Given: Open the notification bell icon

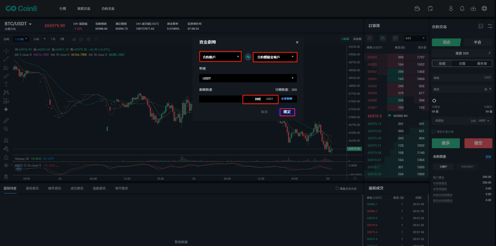Looking at the screenshot, I should click(x=462, y=9).
